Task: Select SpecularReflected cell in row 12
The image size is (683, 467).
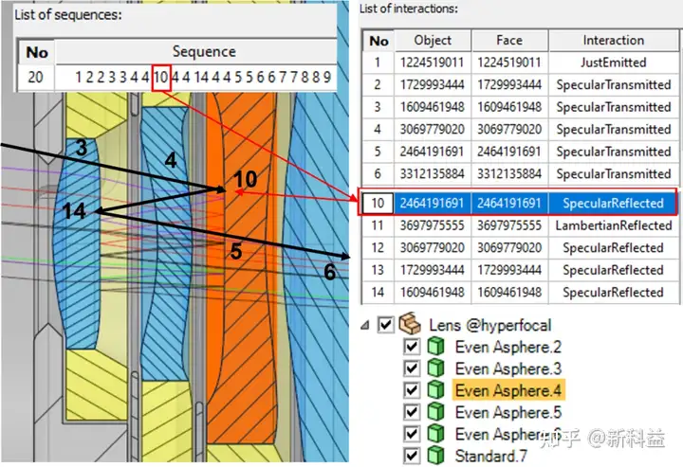Action: pyautogui.click(x=614, y=248)
